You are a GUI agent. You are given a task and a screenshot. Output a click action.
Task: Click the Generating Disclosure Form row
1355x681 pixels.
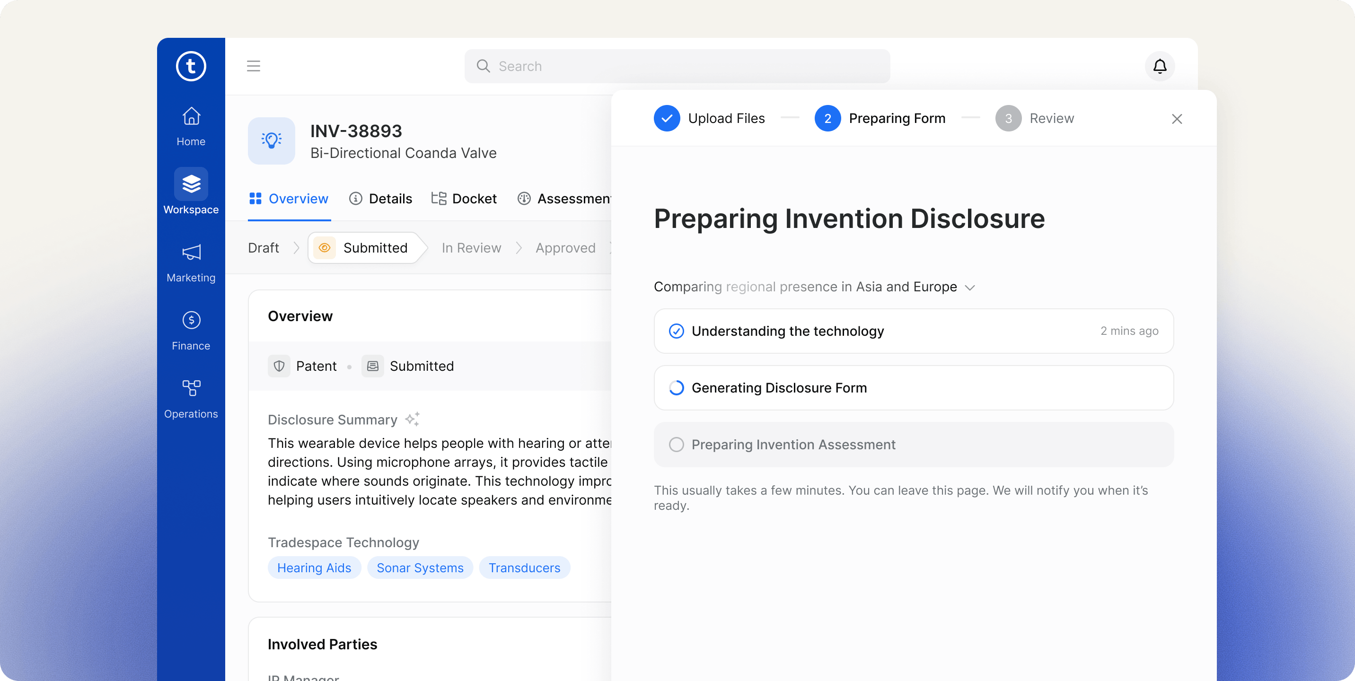[x=913, y=388]
